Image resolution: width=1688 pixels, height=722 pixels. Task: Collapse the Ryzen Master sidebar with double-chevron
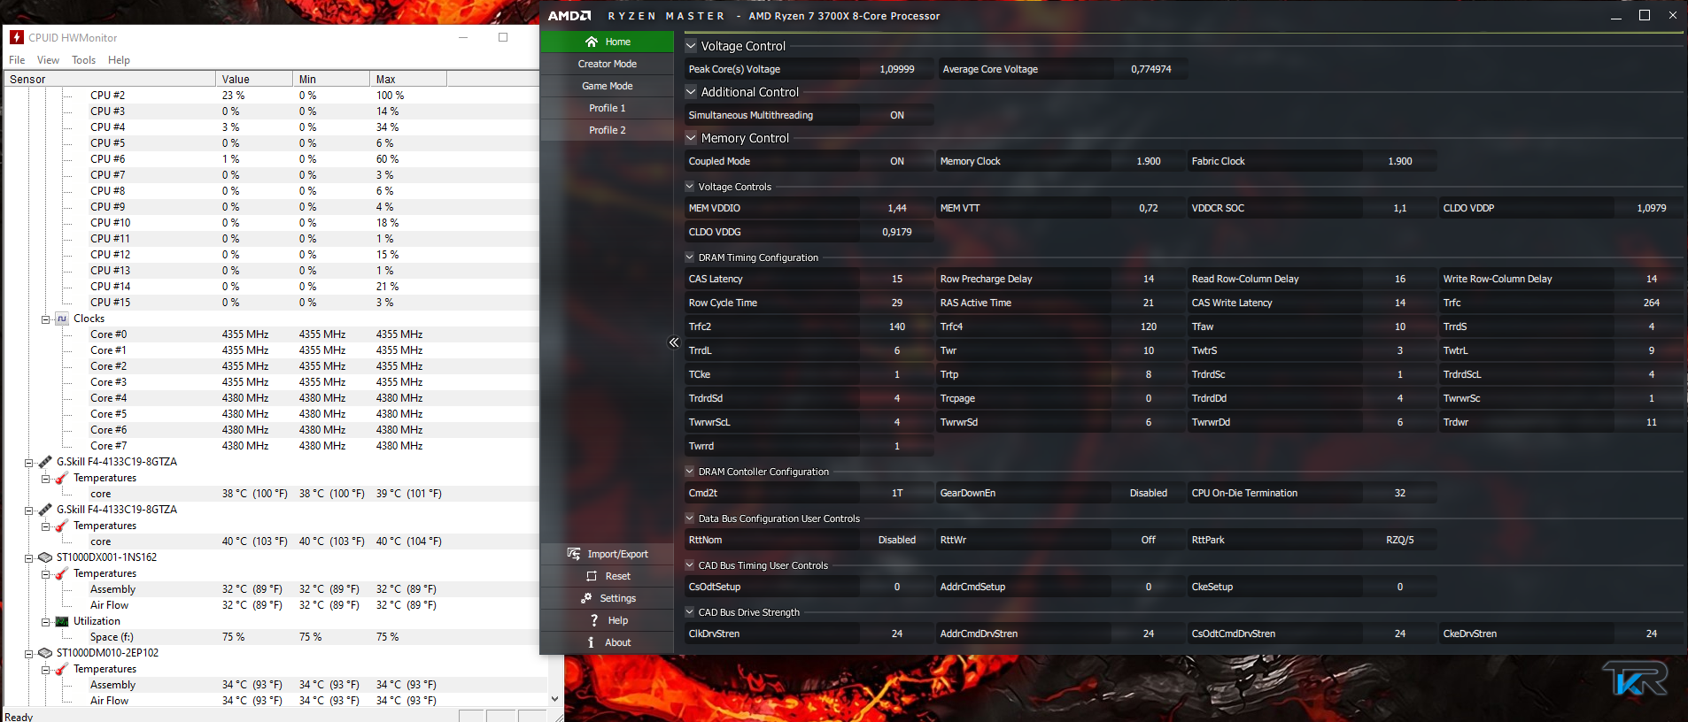(x=674, y=342)
